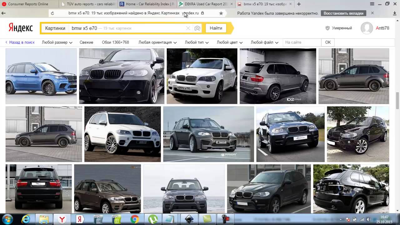Click the browser back arrow
Image resolution: width=400 pixels, height=225 pixels.
click(x=4, y=13)
